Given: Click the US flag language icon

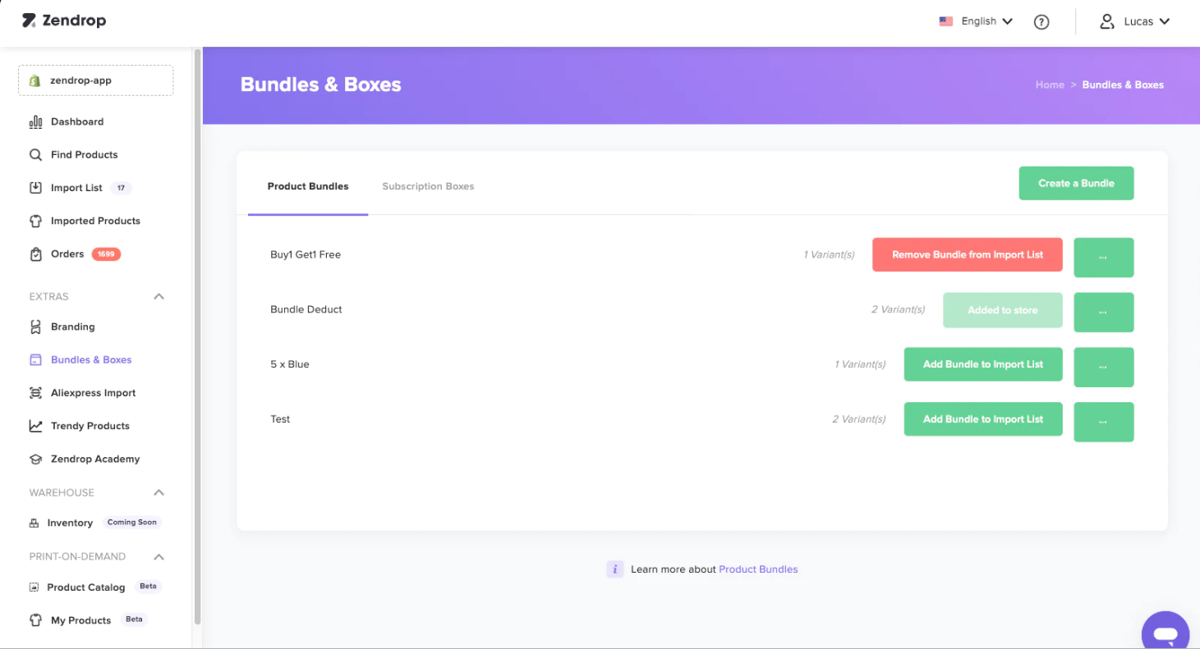Looking at the screenshot, I should pos(946,21).
